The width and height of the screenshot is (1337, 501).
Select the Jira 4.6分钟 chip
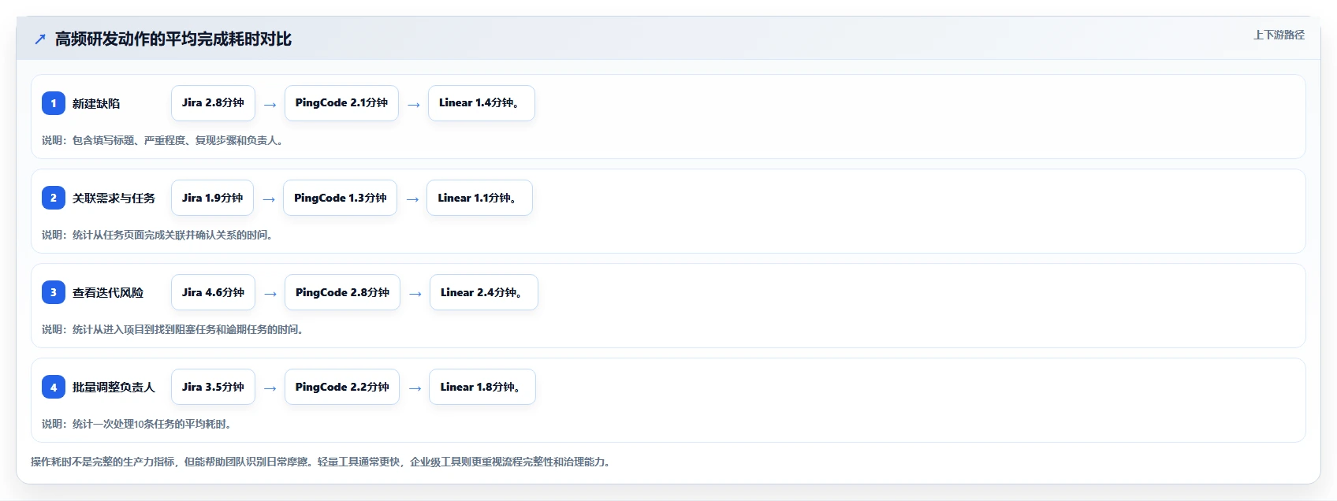click(x=213, y=292)
